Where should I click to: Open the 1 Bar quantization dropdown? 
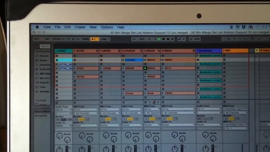pyautogui.click(x=105, y=39)
